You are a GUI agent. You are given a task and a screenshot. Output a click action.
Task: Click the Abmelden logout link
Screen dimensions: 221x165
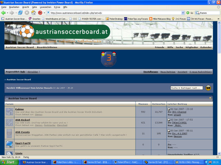pyautogui.click(x=33, y=72)
